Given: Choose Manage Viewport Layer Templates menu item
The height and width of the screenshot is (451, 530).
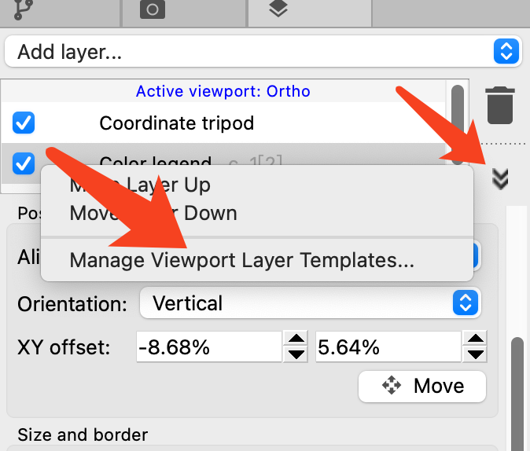Looking at the screenshot, I should pyautogui.click(x=241, y=260).
